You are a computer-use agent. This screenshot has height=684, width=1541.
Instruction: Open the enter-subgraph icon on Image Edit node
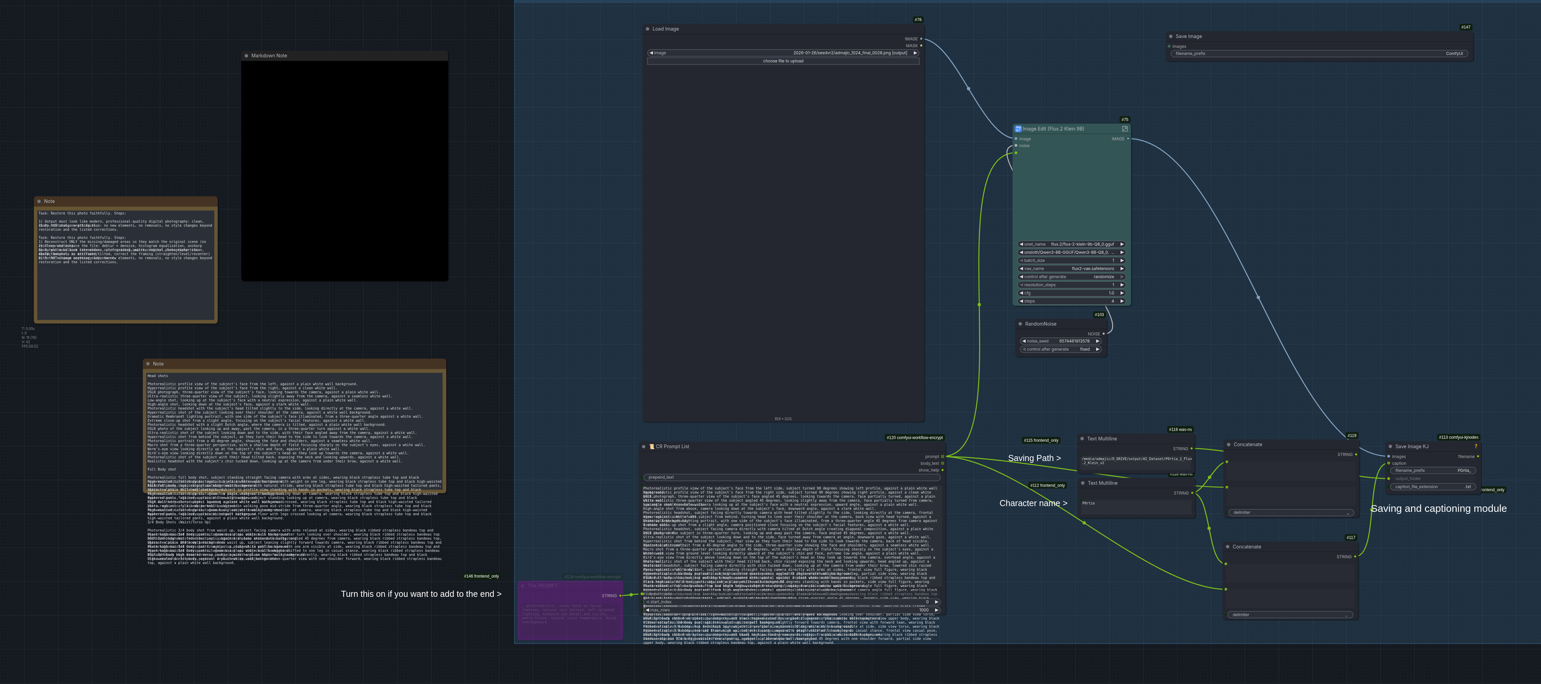pyautogui.click(x=1124, y=129)
